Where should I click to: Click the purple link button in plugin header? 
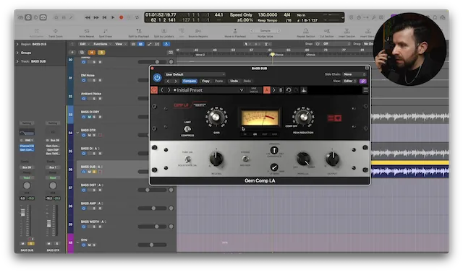363,81
